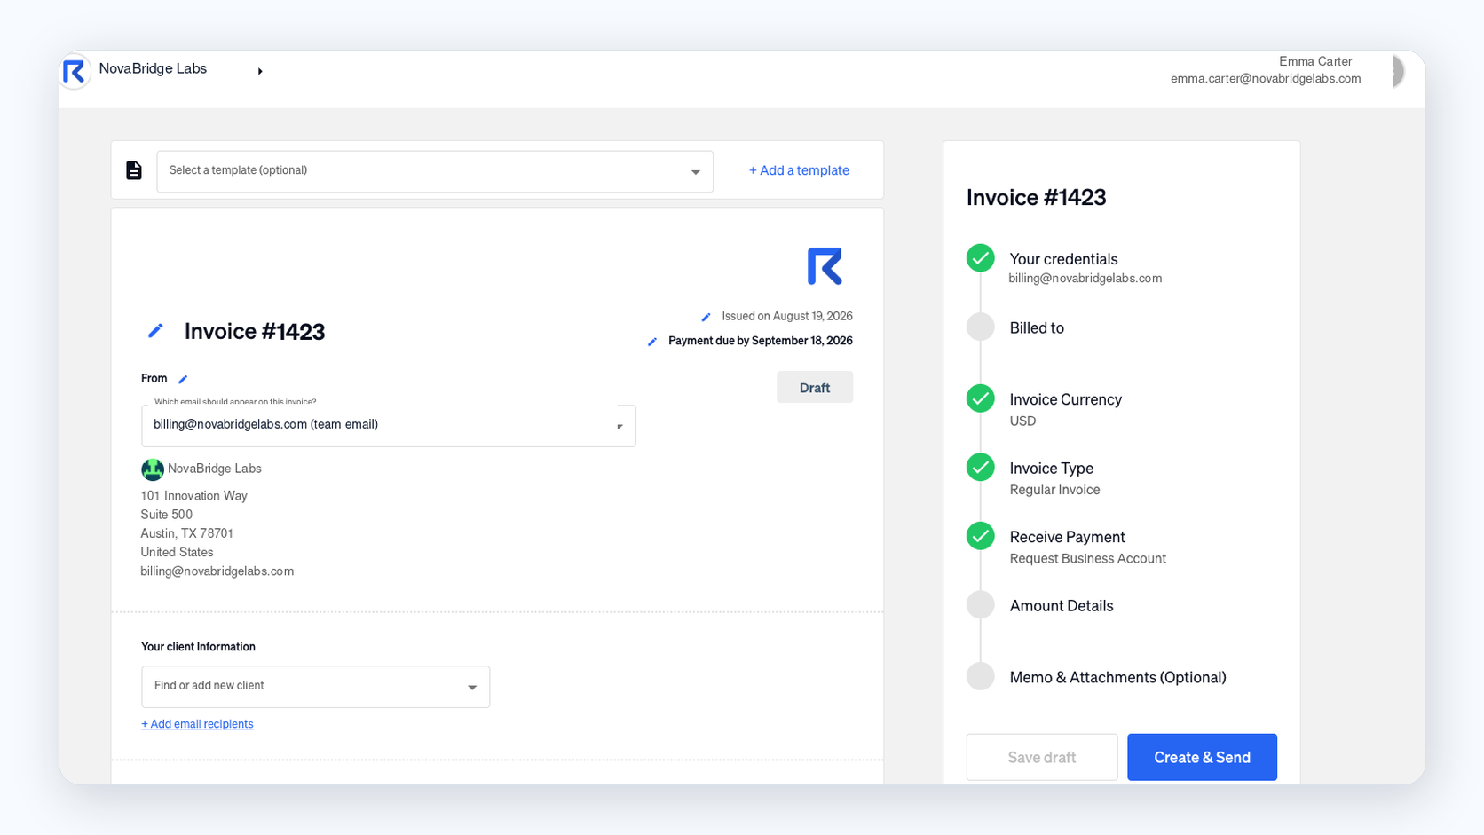Edit the Issued on date pencil icon

click(706, 317)
